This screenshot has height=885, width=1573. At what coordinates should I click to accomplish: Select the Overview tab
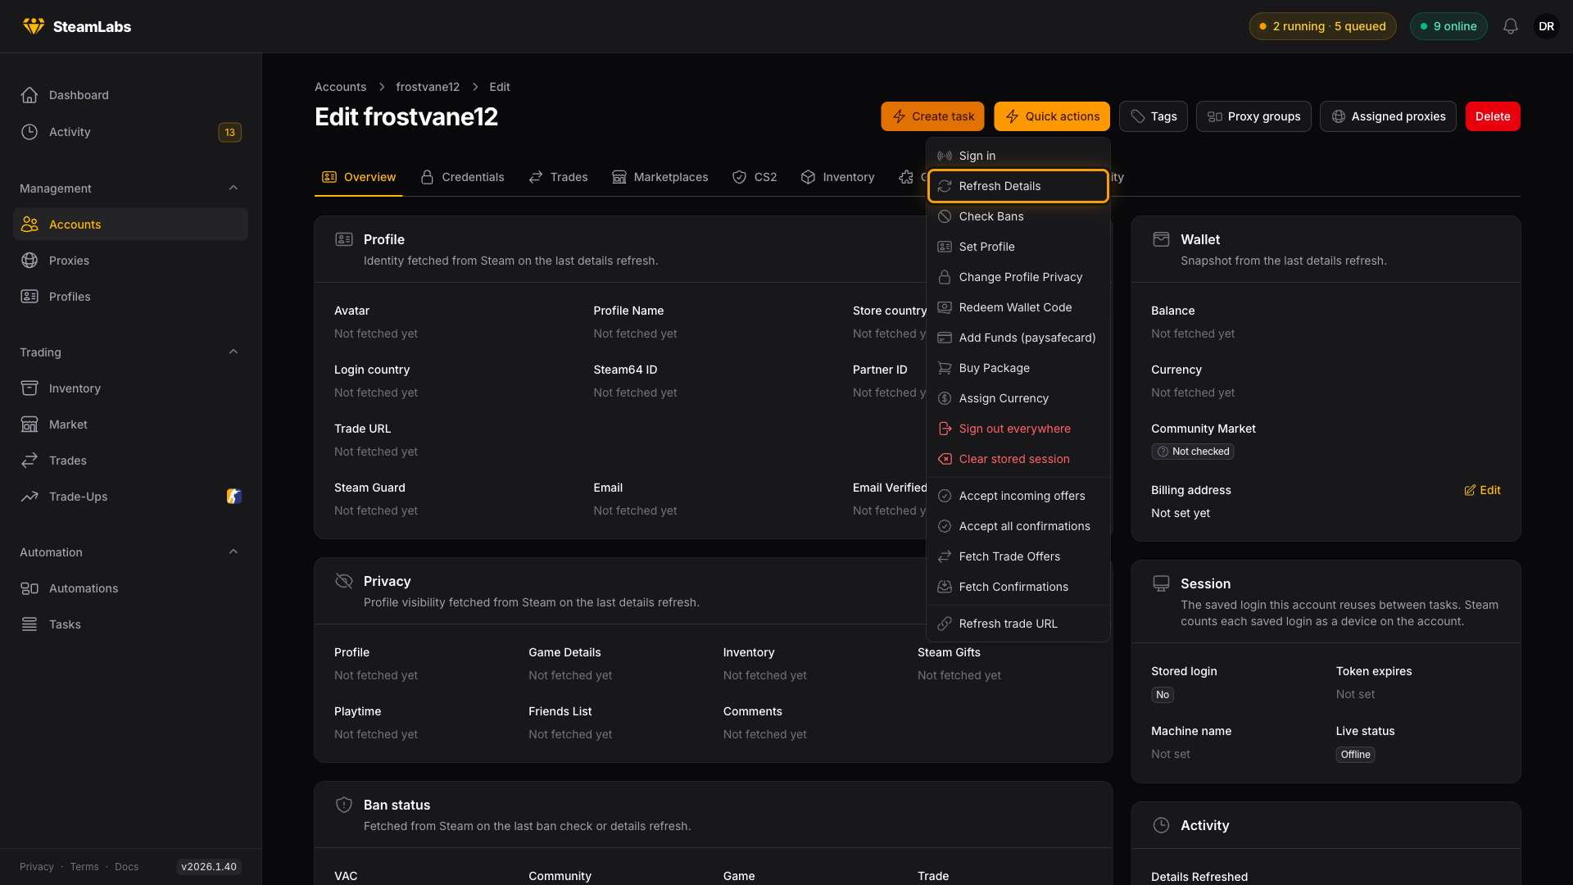point(359,177)
